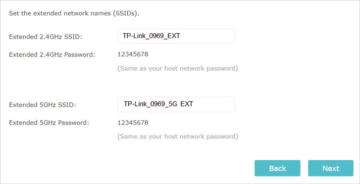Place cursor after TP-Link_0969_5G EXT text

point(194,104)
